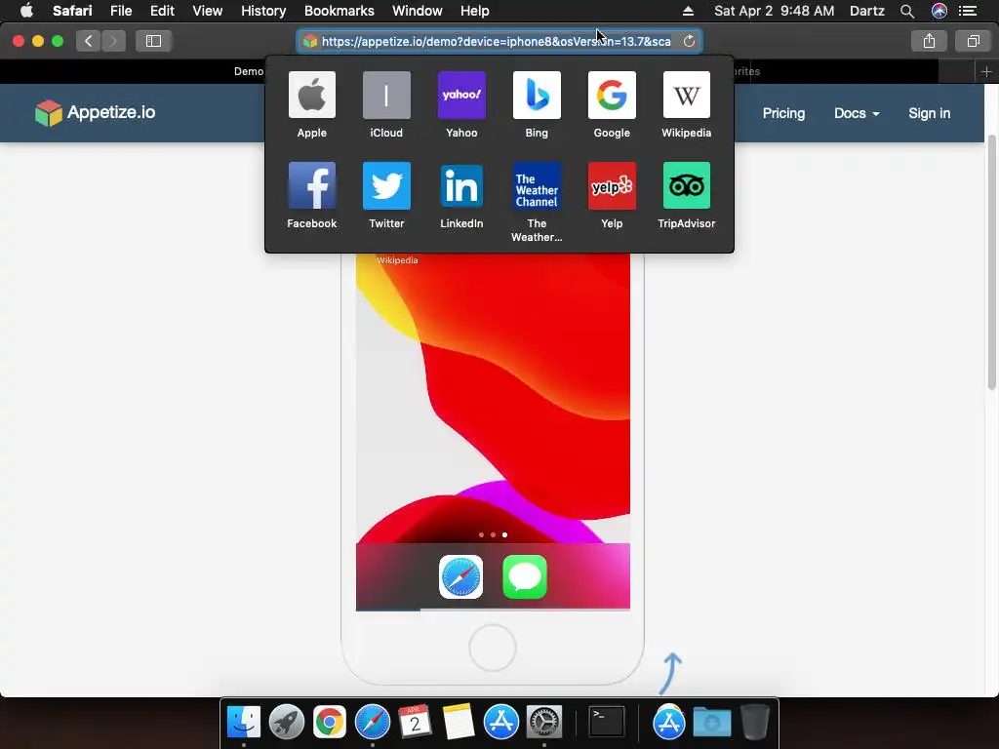
Task: Open the File menu
Action: 120,11
